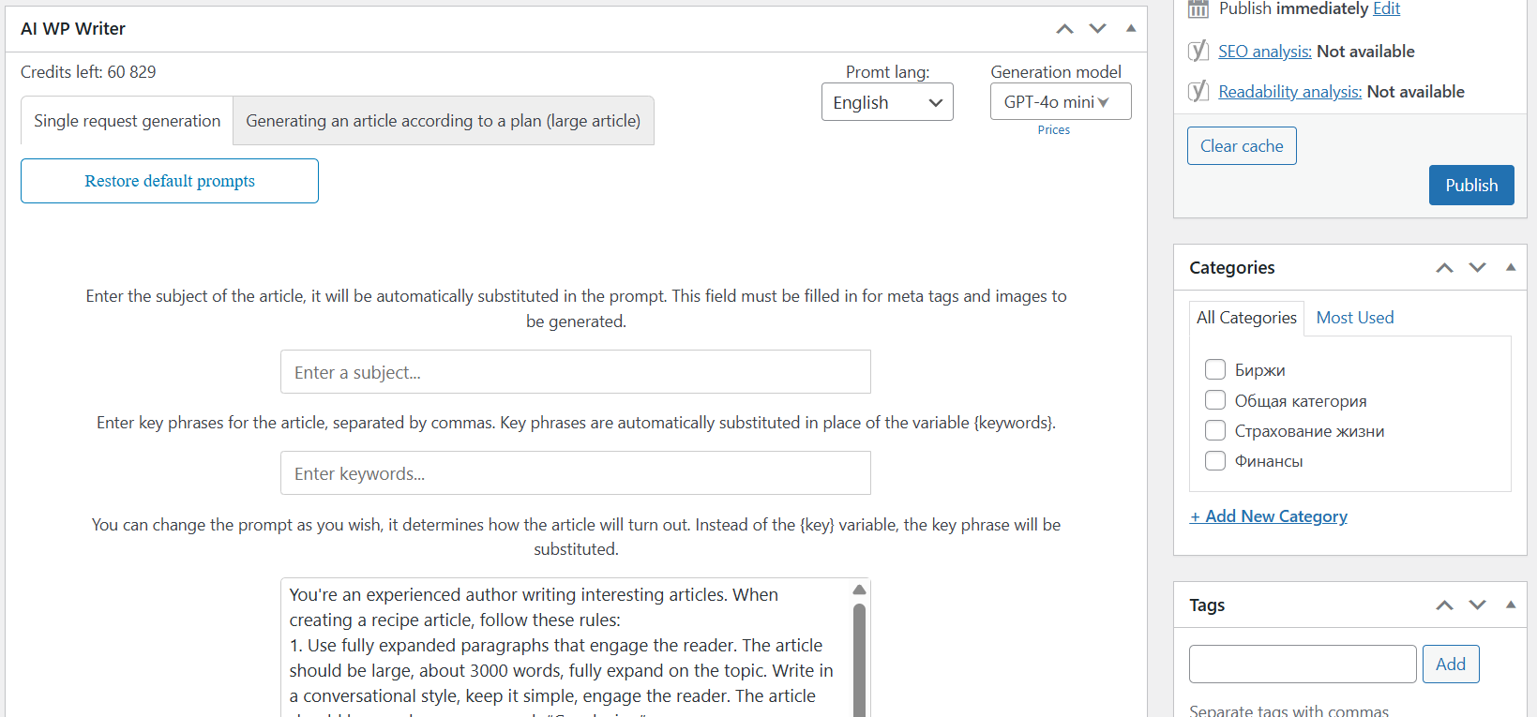Click Restore default prompts button

point(170,181)
